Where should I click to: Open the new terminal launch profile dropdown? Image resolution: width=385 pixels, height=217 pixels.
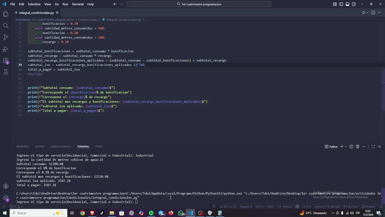tap(346, 147)
